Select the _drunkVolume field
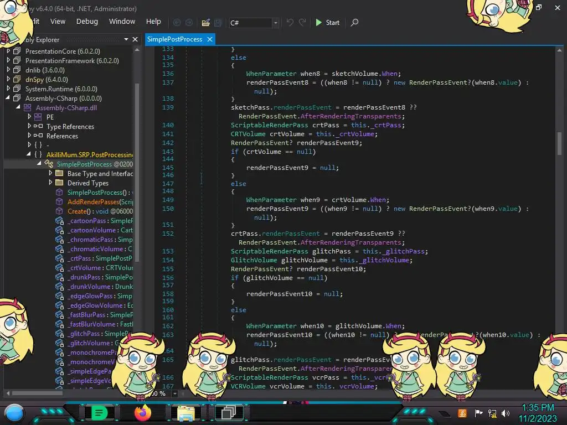 [x=100, y=286]
